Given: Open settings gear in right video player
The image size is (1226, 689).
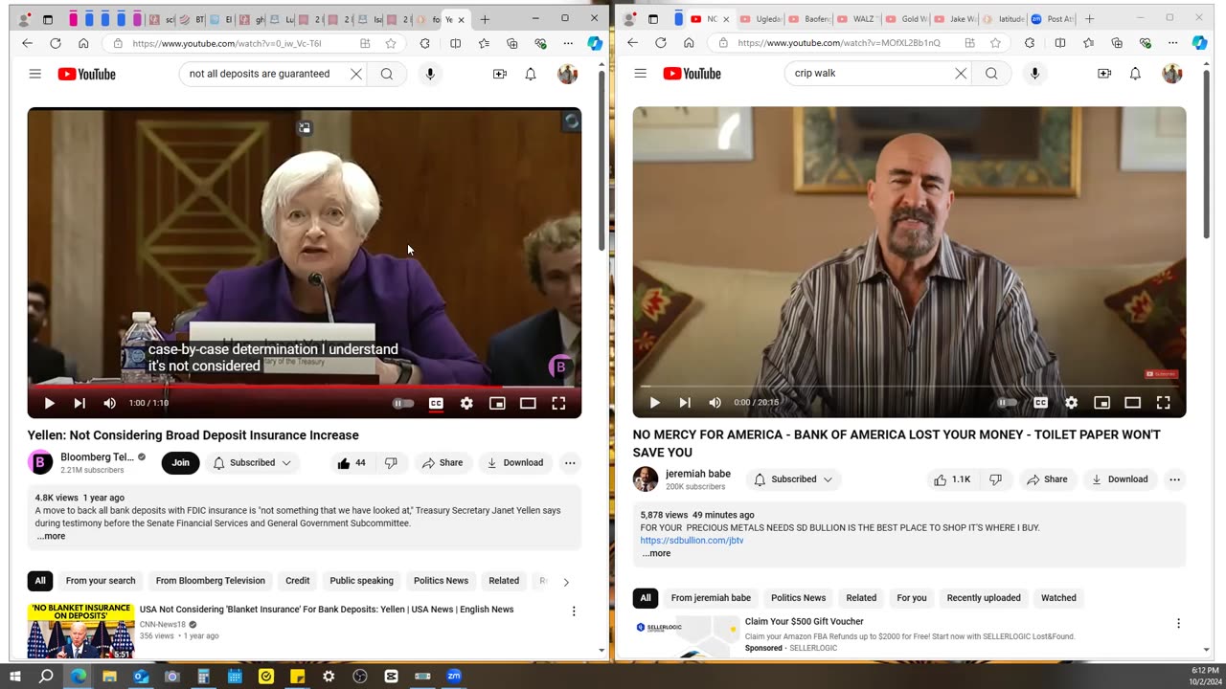Looking at the screenshot, I should (x=1071, y=403).
